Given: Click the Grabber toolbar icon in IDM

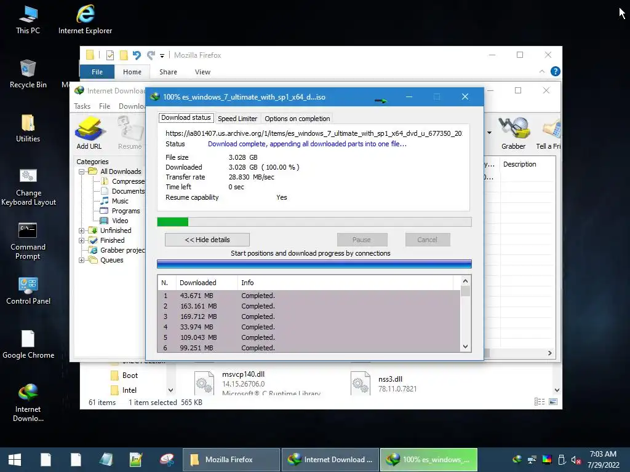Looking at the screenshot, I should (514, 133).
